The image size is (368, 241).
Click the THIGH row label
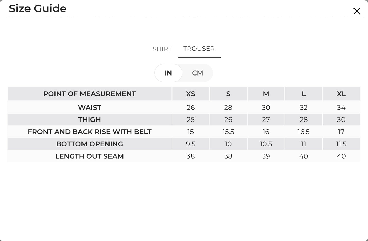click(90, 119)
